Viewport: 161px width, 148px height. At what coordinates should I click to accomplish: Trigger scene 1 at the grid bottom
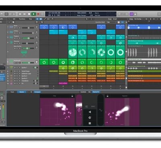44,86
